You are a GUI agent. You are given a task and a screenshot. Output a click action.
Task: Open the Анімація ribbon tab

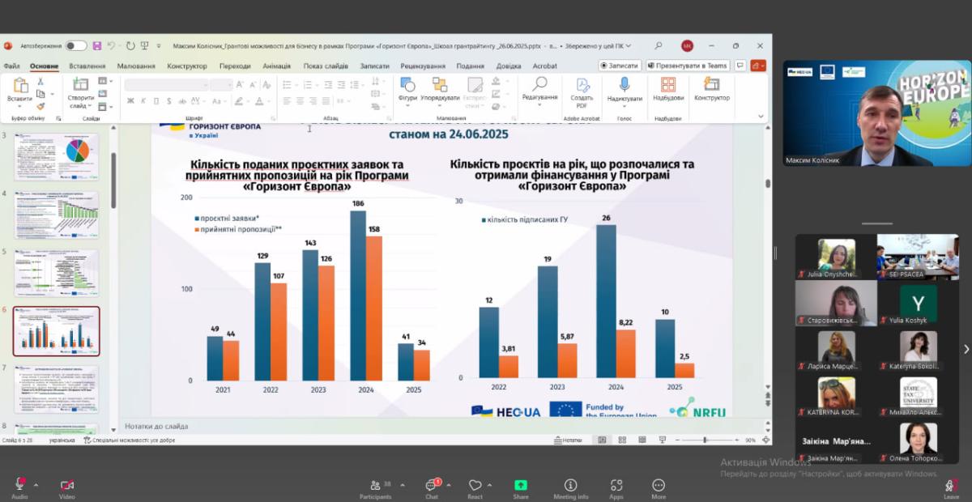tap(276, 66)
